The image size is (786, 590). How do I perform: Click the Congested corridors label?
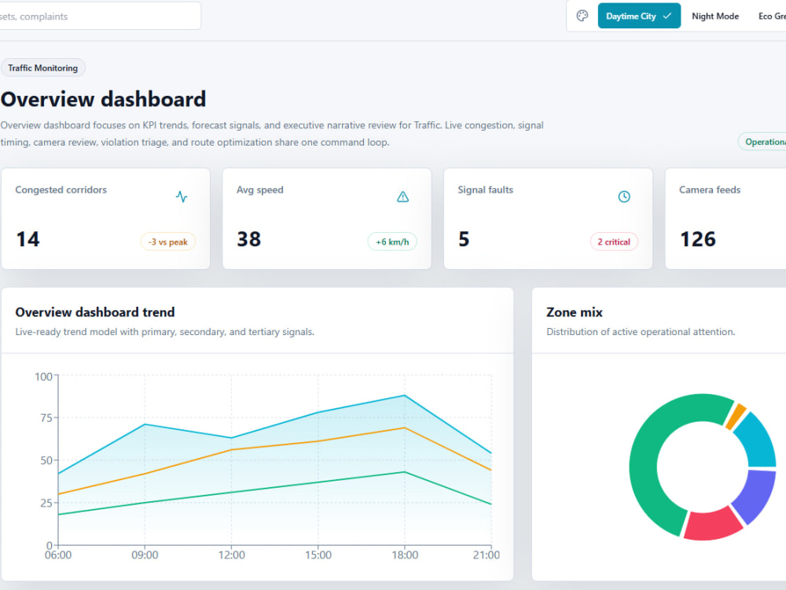(x=61, y=190)
